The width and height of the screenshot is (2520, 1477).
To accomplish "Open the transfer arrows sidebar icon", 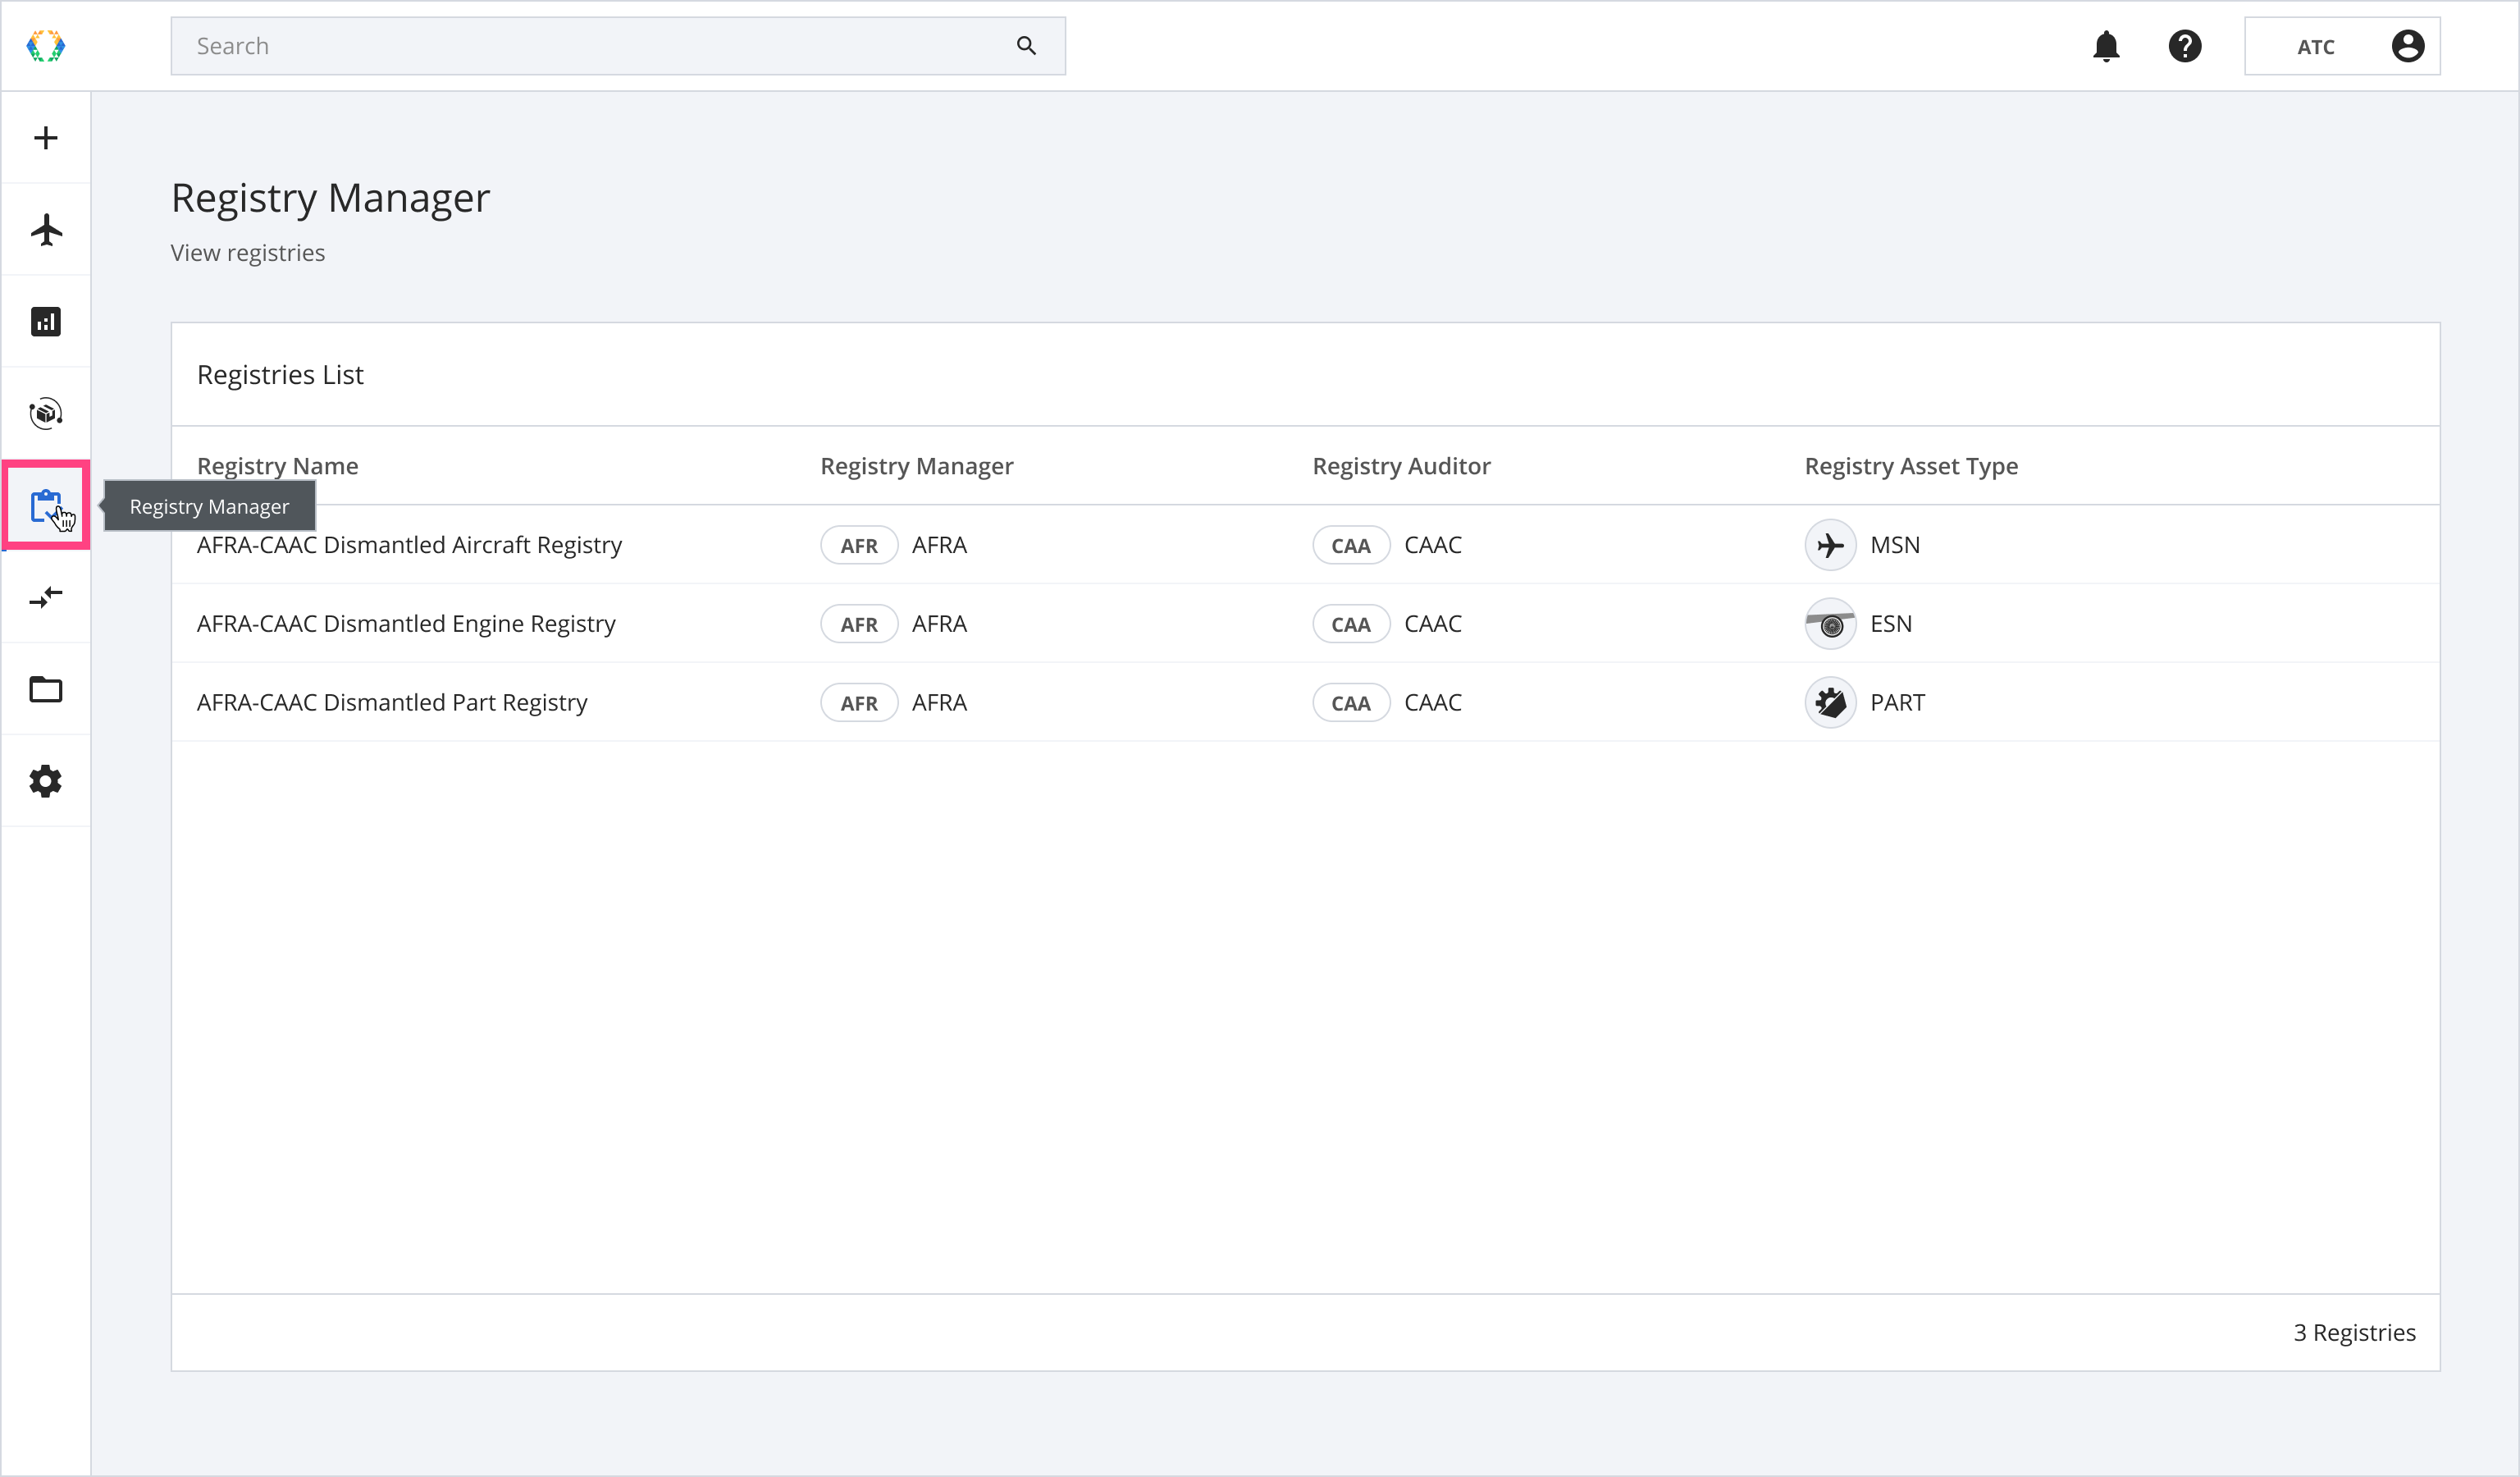I will (46, 597).
